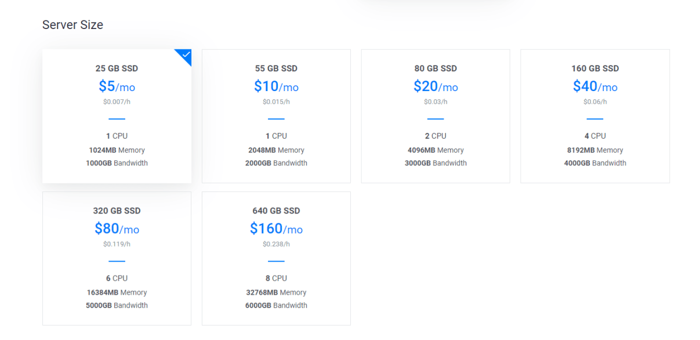700x340 pixels.
Task: Click the $80/mo price text
Action: coord(117,229)
